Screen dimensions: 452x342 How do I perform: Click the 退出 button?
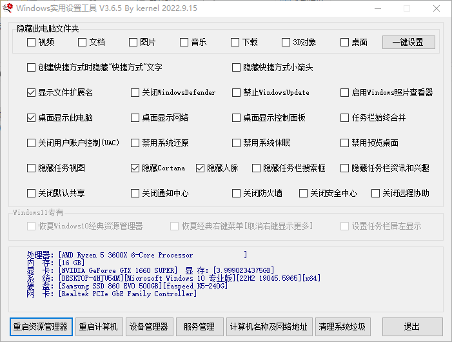(x=412, y=327)
